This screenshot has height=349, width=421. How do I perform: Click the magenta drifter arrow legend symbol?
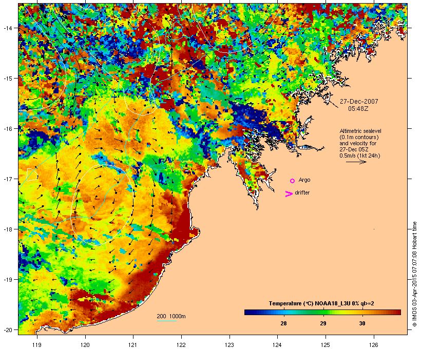click(x=289, y=194)
